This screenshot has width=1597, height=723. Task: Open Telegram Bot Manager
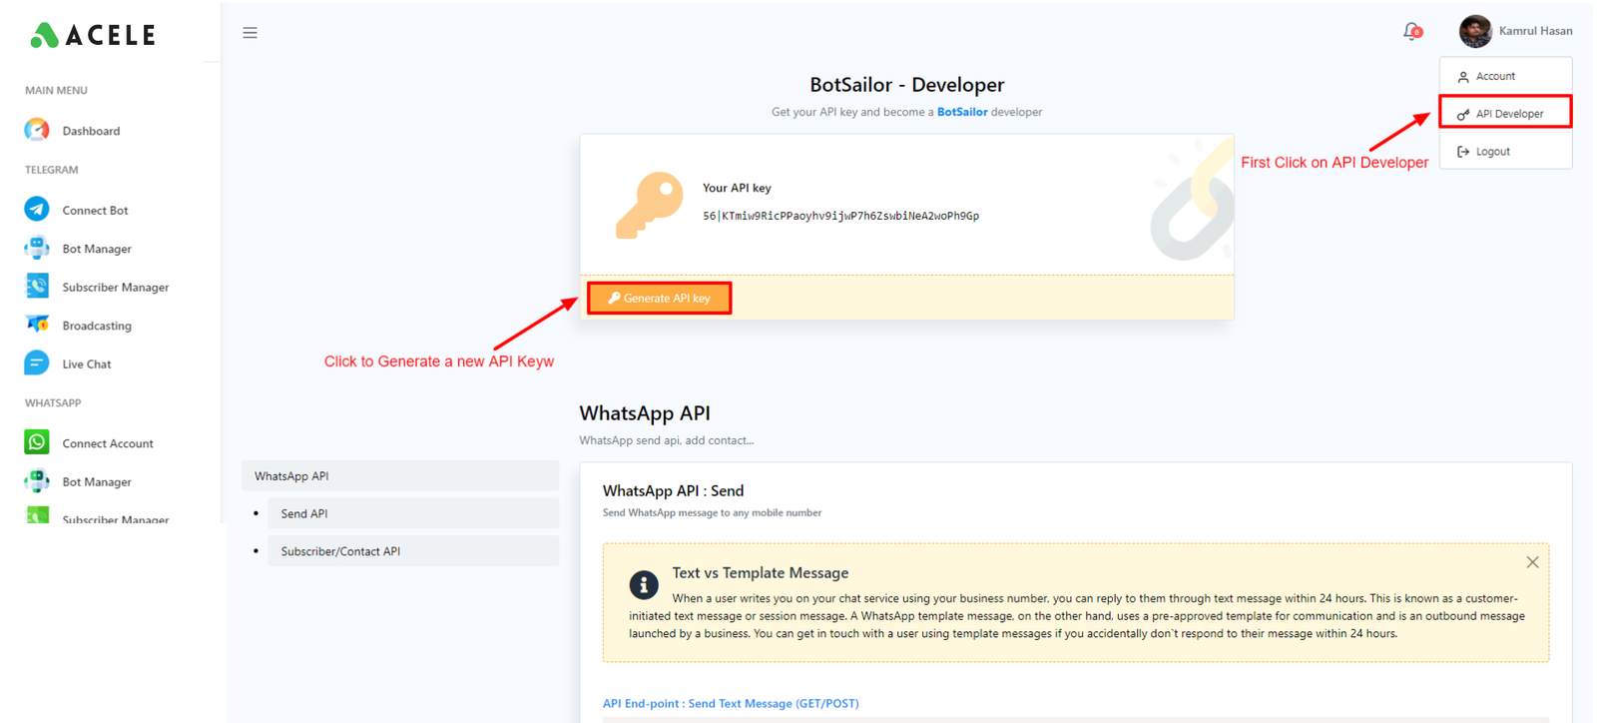(97, 249)
